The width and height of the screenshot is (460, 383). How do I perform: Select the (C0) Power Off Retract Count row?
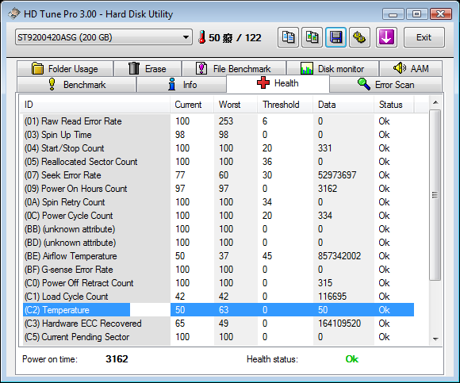point(219,283)
